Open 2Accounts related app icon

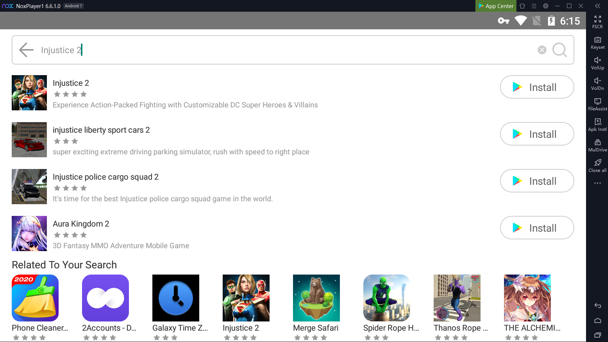(105, 298)
